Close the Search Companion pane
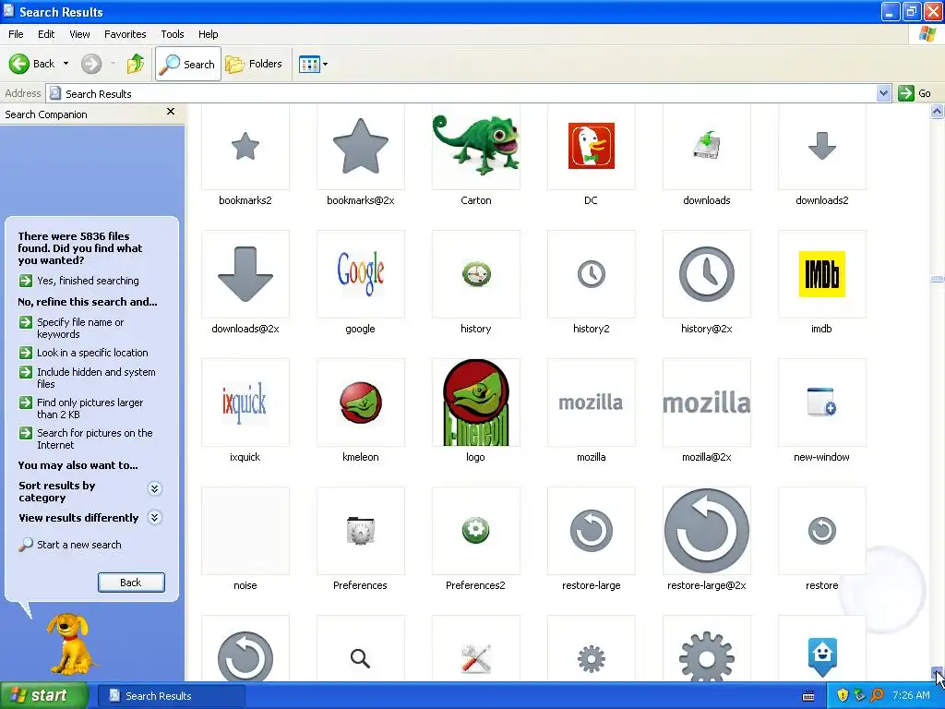Viewport: 945px width, 709px height. pyautogui.click(x=171, y=112)
